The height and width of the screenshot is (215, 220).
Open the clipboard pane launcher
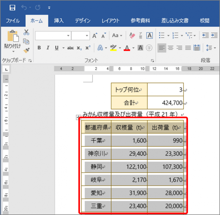(30, 61)
